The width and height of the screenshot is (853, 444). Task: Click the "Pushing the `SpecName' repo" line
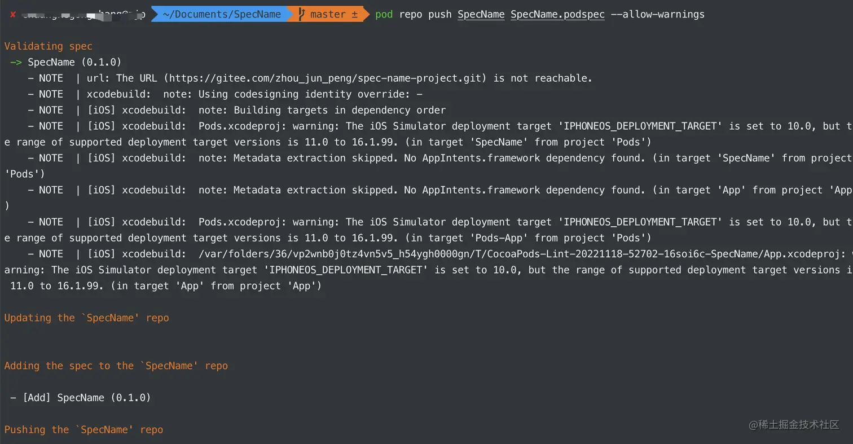[x=83, y=429]
